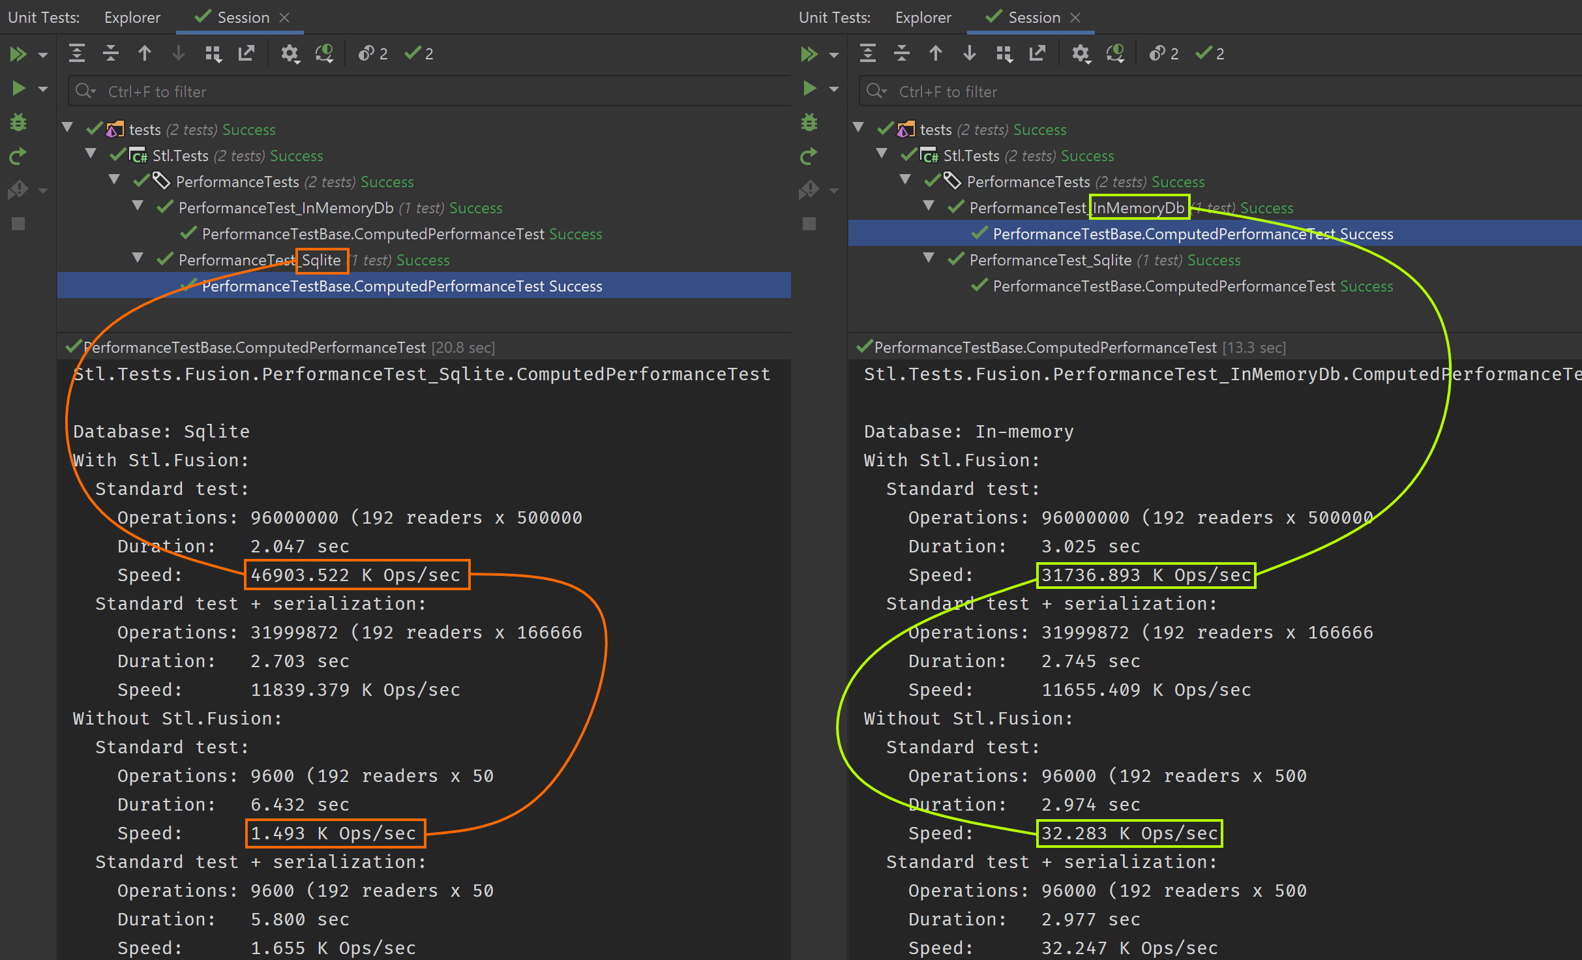1582x960 pixels.
Task: Navigate to previous test in left panel
Action: pos(145,53)
